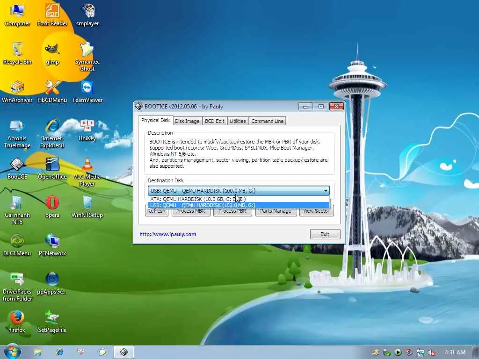Open SetPageFile desktop shortcut

click(52, 322)
